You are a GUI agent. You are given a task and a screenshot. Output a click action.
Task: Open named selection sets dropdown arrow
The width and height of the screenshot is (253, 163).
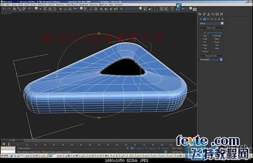tap(141, 8)
